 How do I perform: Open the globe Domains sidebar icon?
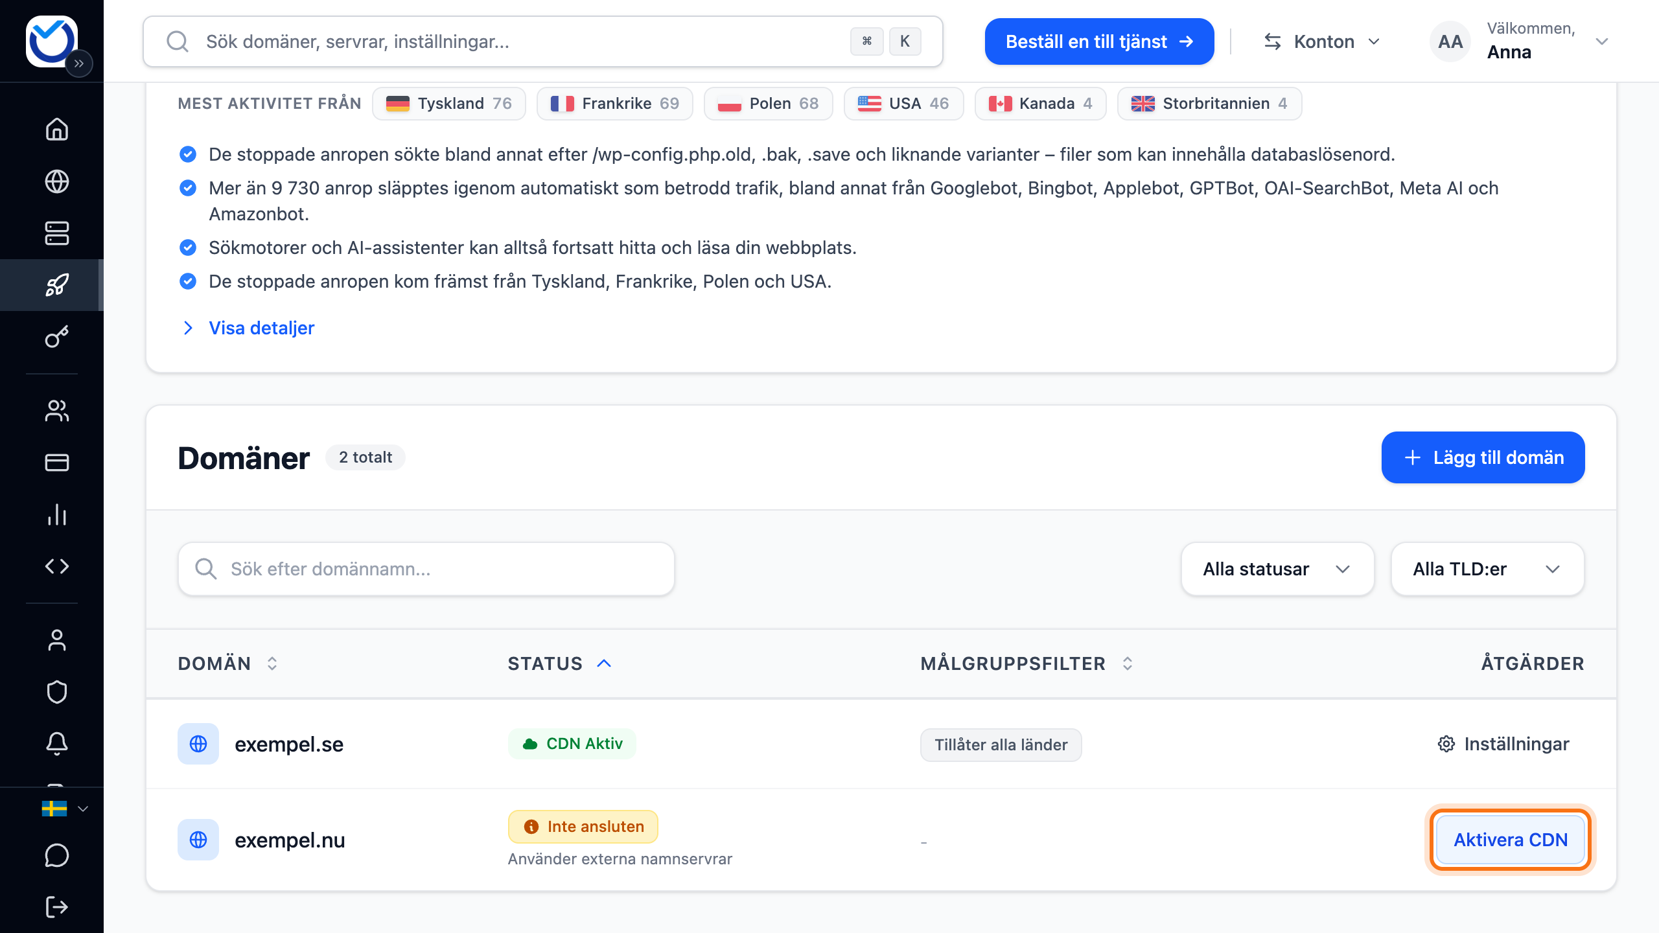point(57,181)
